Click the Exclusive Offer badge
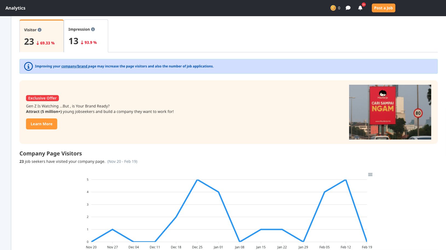 (x=42, y=98)
